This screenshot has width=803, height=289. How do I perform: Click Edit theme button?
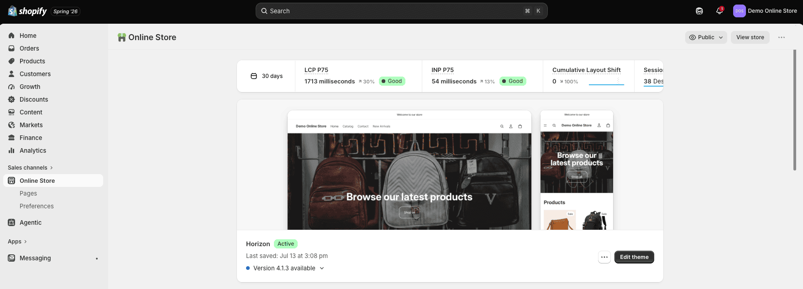(x=634, y=257)
